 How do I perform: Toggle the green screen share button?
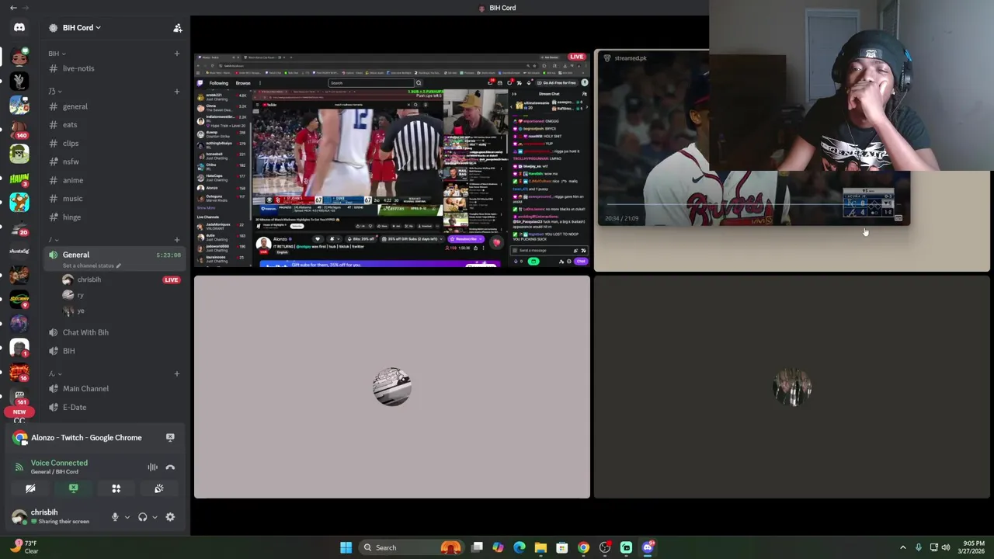tap(73, 488)
